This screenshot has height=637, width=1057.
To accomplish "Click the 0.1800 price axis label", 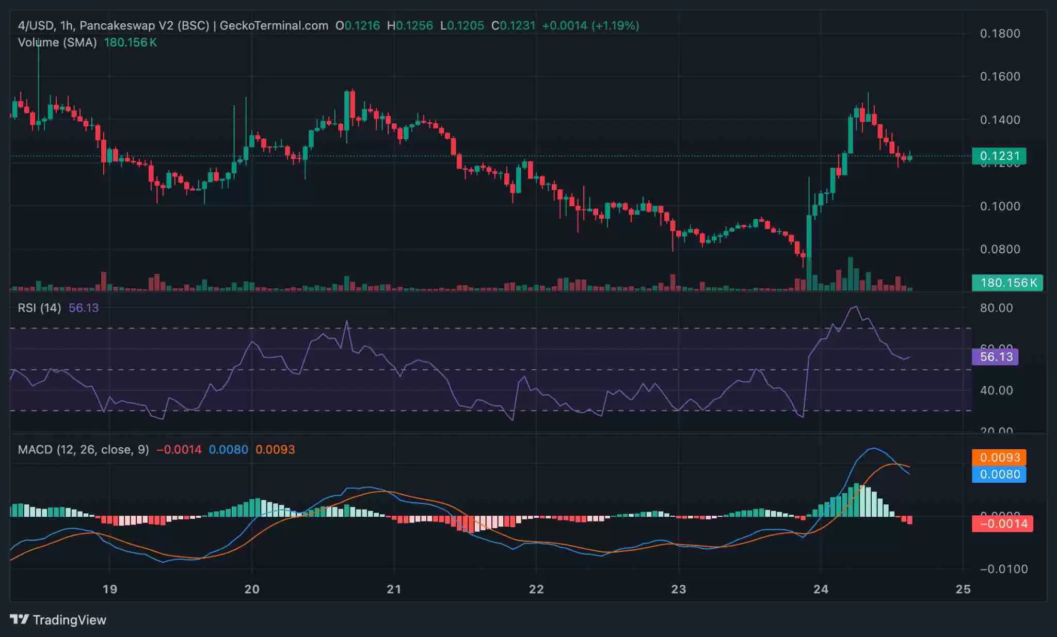I will click(x=1000, y=34).
